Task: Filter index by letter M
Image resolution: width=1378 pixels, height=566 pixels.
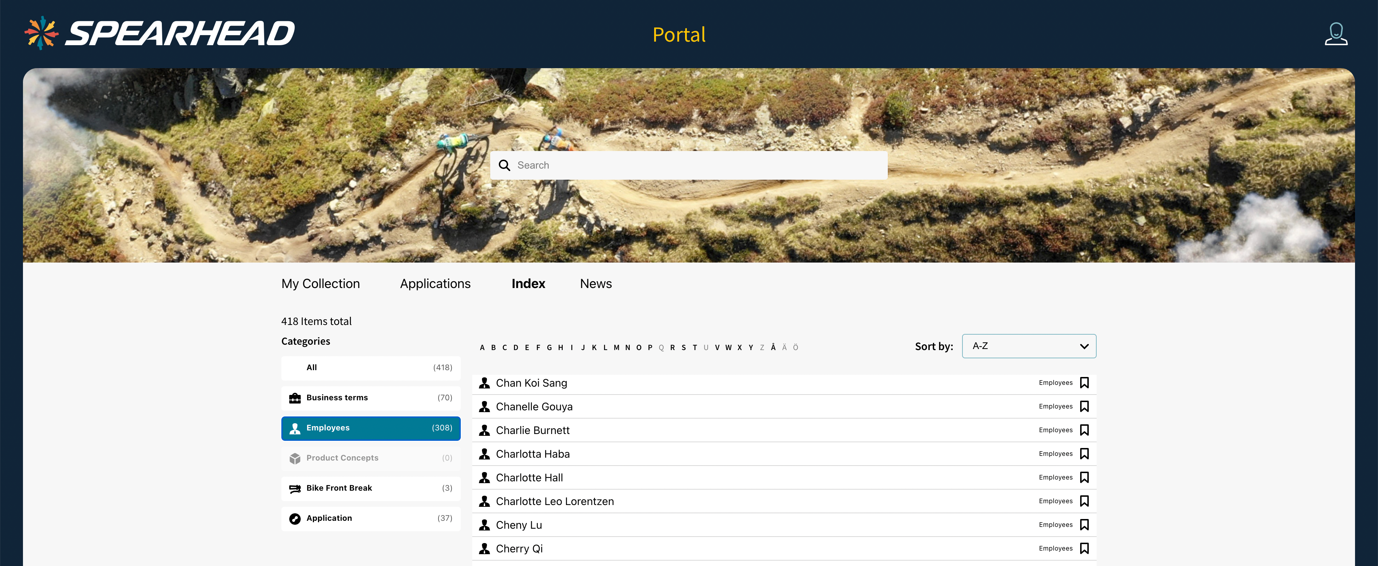Action: [616, 348]
